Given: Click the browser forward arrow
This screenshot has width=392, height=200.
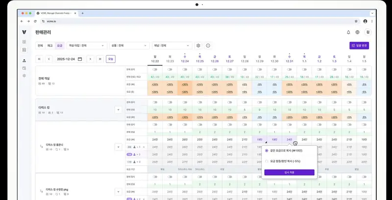Looking at the screenshot, I should coord(28,22).
